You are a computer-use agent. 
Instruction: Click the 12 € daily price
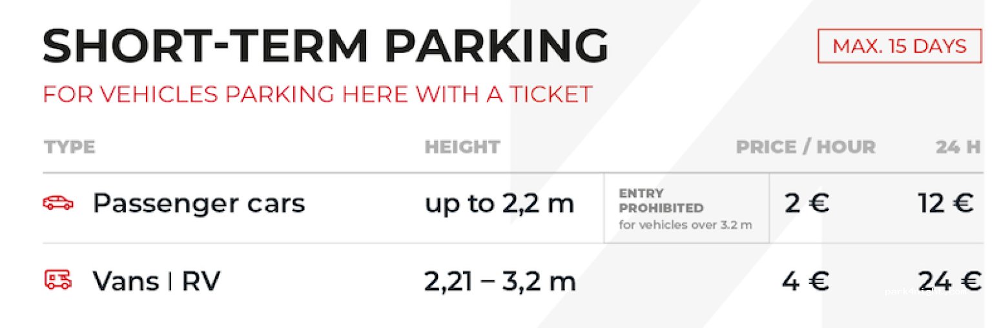pos(945,204)
